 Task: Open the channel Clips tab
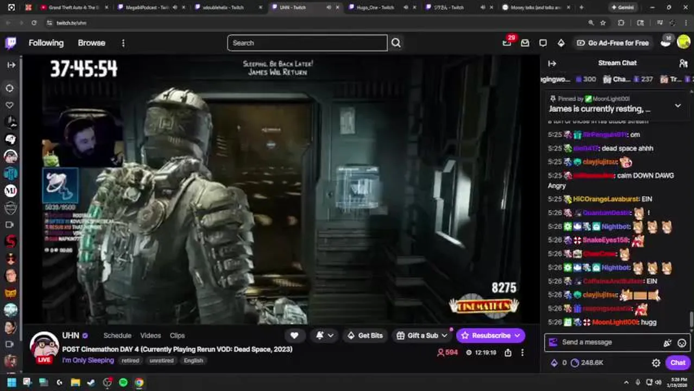[x=177, y=336]
